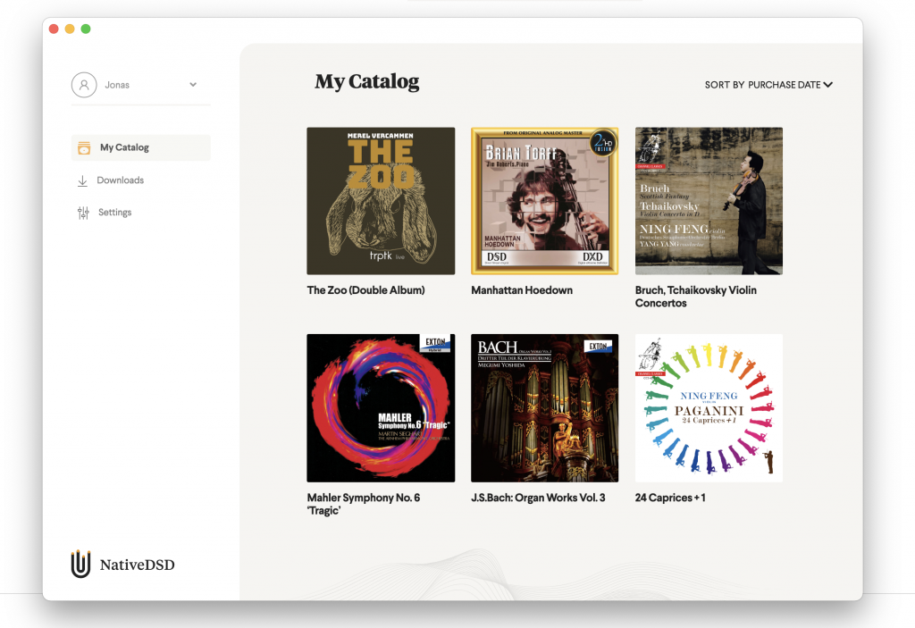
Task: Click the Settings sliders icon
Action: coord(83,213)
